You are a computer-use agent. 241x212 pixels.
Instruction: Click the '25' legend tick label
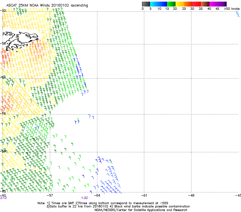click(184, 9)
